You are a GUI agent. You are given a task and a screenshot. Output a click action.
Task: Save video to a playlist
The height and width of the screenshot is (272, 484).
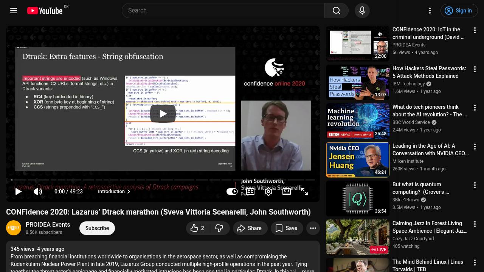pos(287,228)
